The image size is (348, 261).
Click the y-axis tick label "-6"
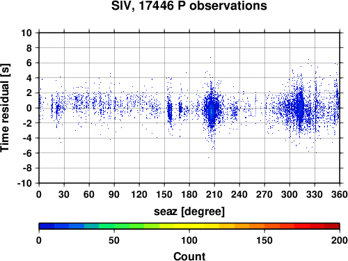coord(27,153)
